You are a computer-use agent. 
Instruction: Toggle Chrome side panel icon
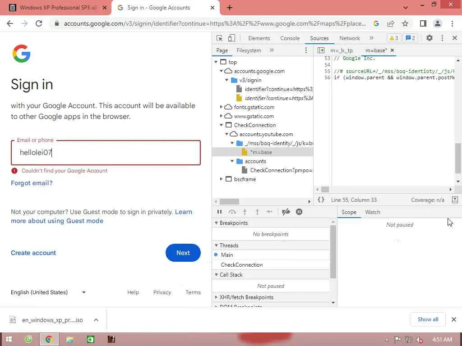(423, 23)
